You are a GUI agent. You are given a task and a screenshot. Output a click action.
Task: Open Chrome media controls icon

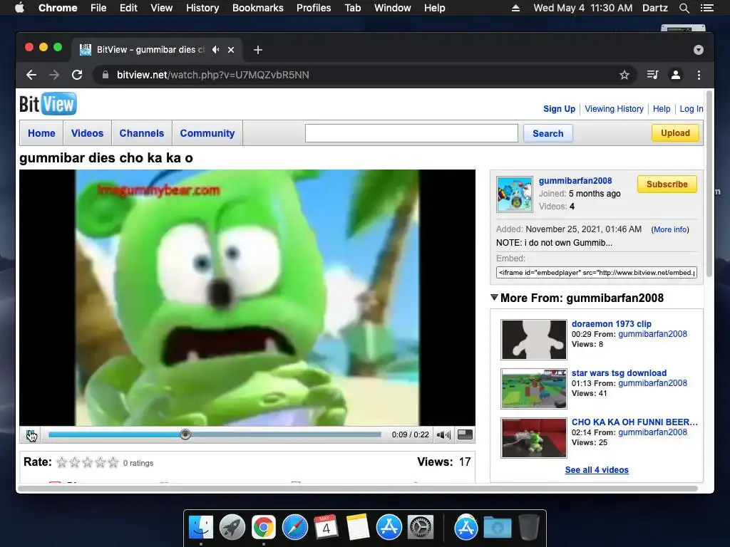tap(652, 75)
